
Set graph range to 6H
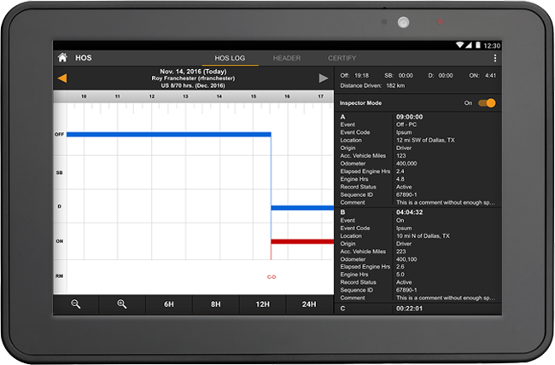pos(169,304)
